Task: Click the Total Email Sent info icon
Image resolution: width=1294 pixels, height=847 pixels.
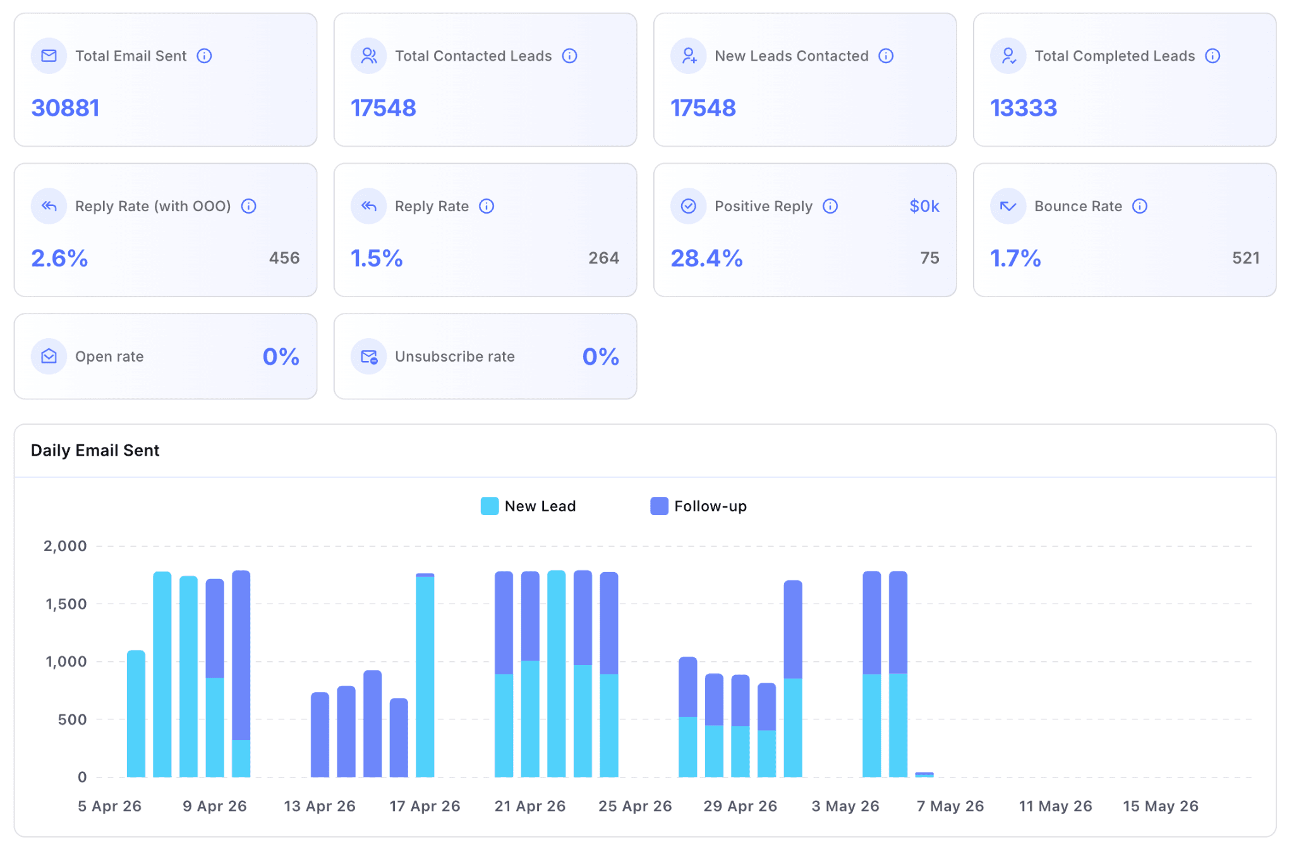Action: point(204,56)
